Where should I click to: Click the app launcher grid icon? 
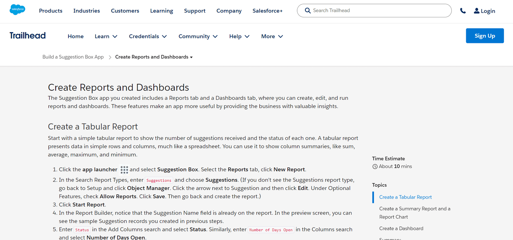(124, 169)
